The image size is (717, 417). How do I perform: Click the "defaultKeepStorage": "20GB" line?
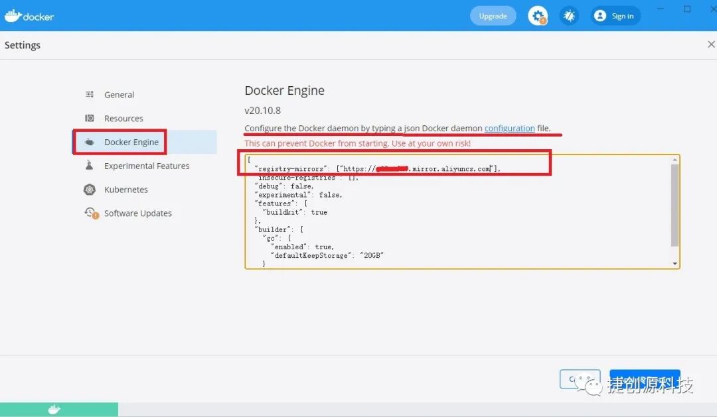pyautogui.click(x=327, y=255)
